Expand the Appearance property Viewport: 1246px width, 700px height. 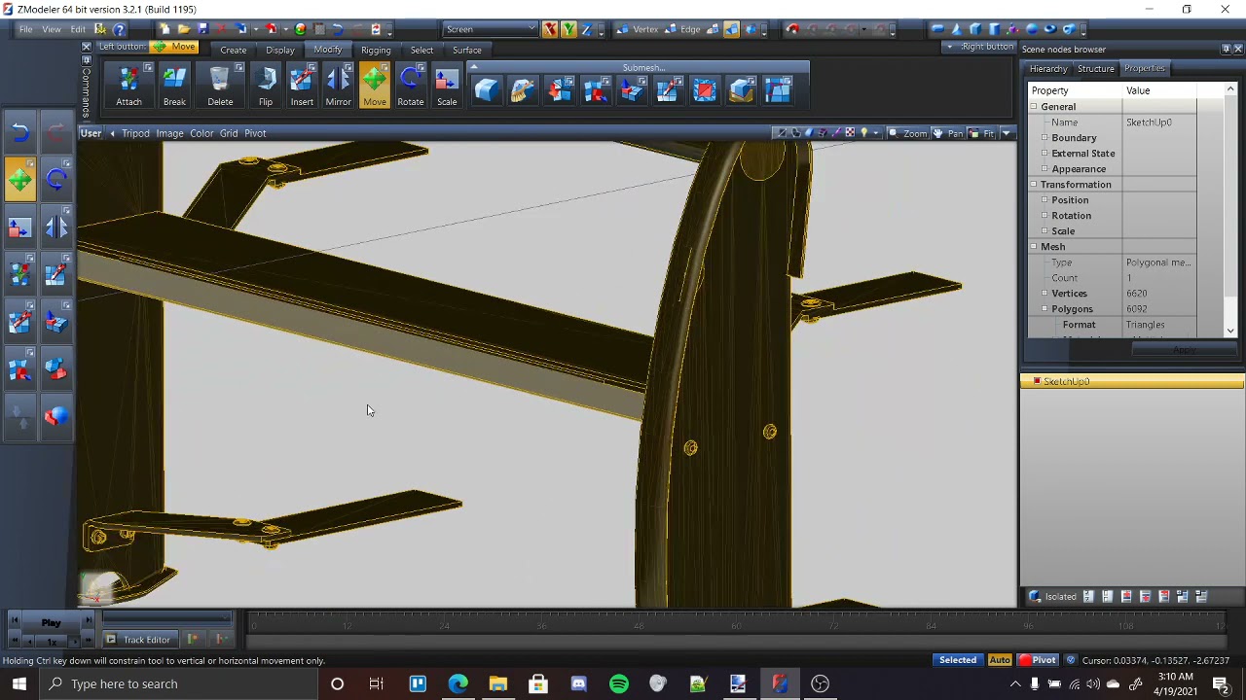click(1045, 169)
